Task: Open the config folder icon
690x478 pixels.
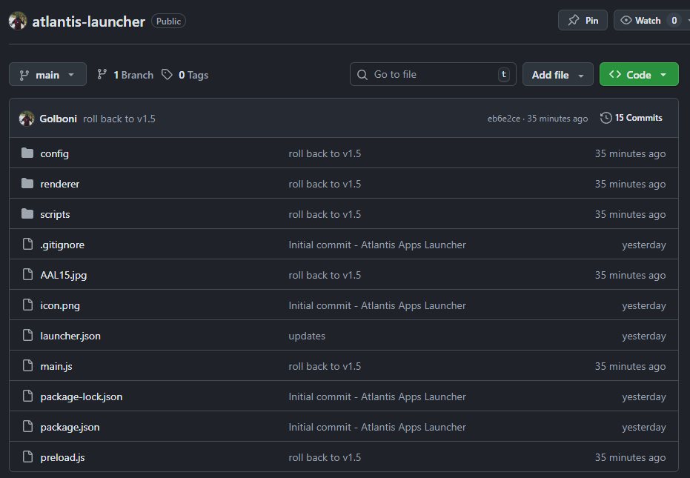Action: tap(27, 153)
